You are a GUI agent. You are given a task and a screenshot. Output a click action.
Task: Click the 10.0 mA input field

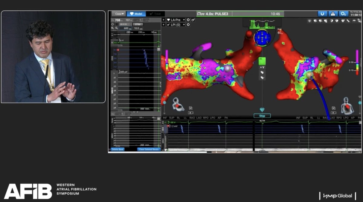pos(138,28)
